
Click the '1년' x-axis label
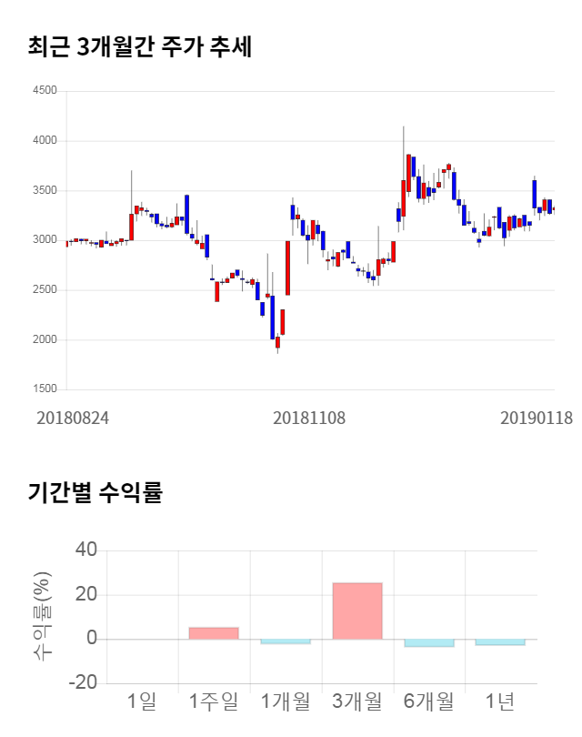coord(501,702)
